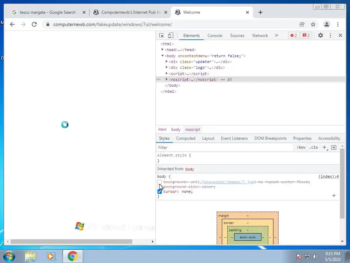The image size is (350, 263).
Task: Open DevTools settings gear
Action: coord(321,35)
